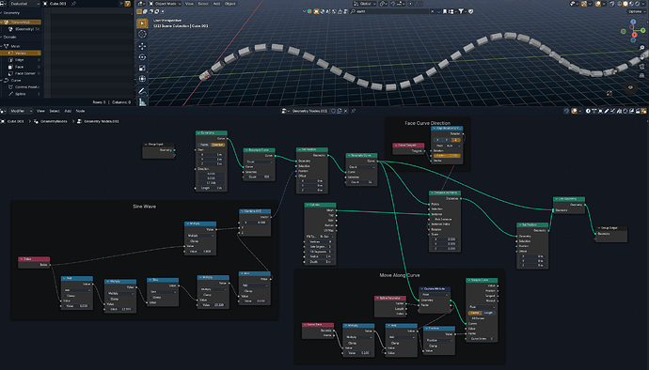
Task: Select Points mode in Curve Line node
Action: [204, 145]
